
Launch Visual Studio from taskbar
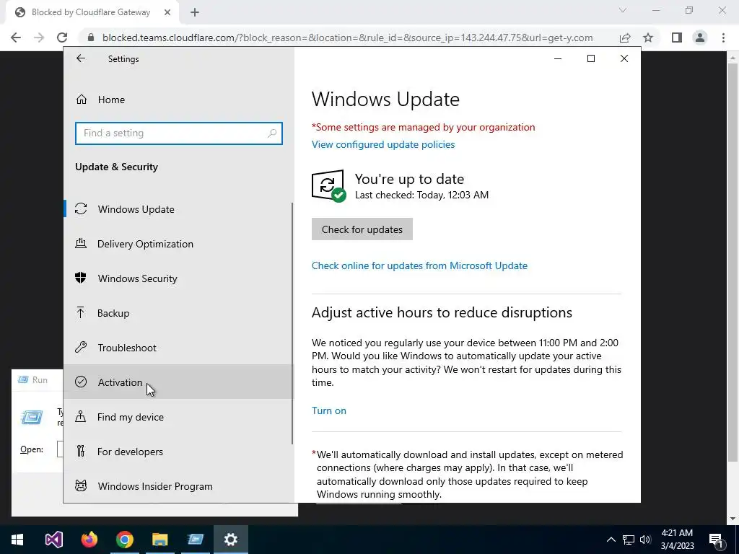(x=53, y=540)
